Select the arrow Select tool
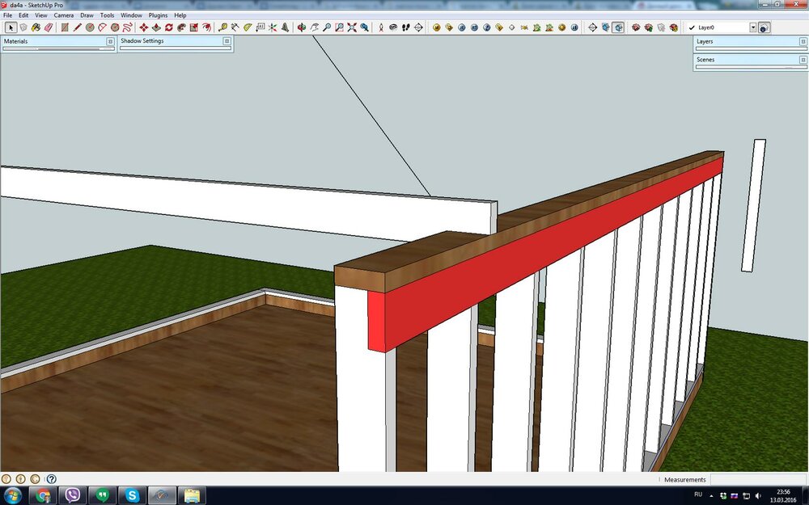This screenshot has width=809, height=505. (10, 27)
